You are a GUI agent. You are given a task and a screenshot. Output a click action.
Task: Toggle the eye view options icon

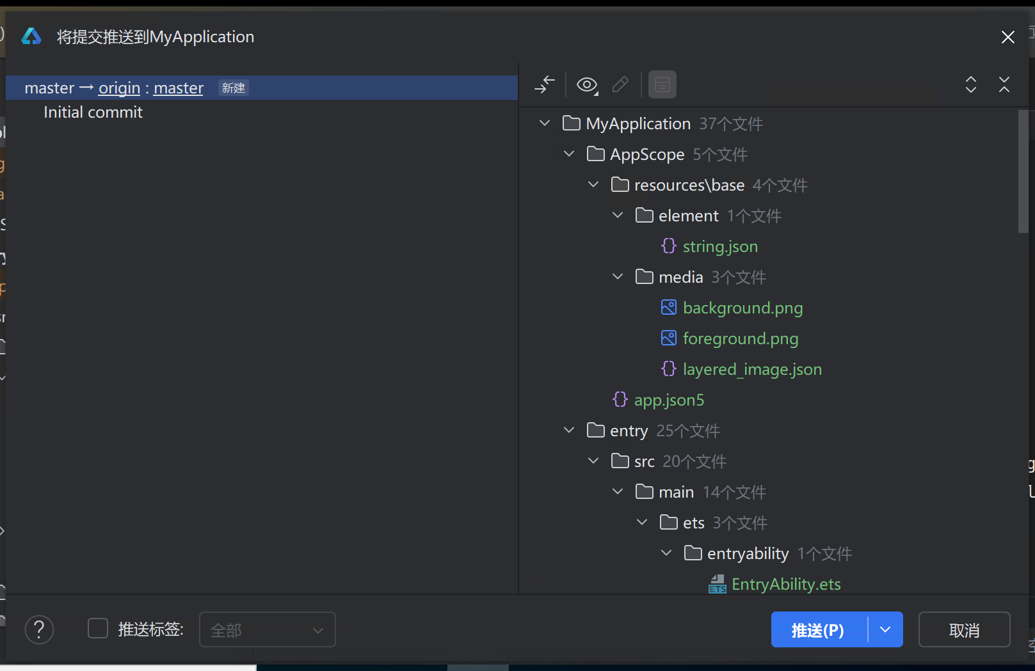[x=587, y=84]
